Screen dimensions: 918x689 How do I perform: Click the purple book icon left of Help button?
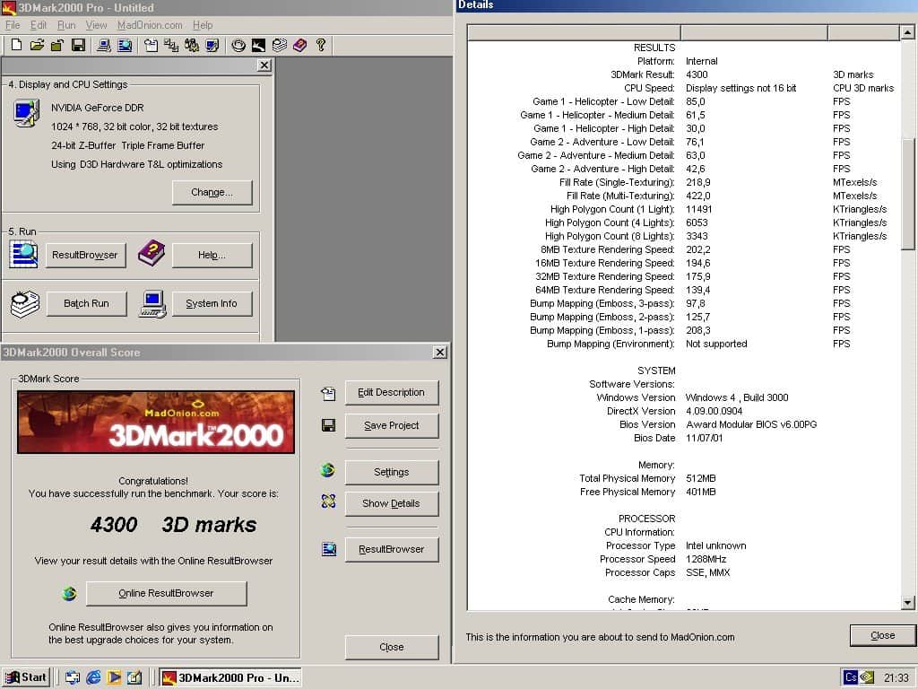151,253
